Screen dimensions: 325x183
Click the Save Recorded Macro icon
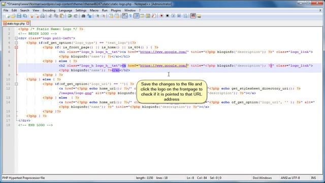click(185, 16)
